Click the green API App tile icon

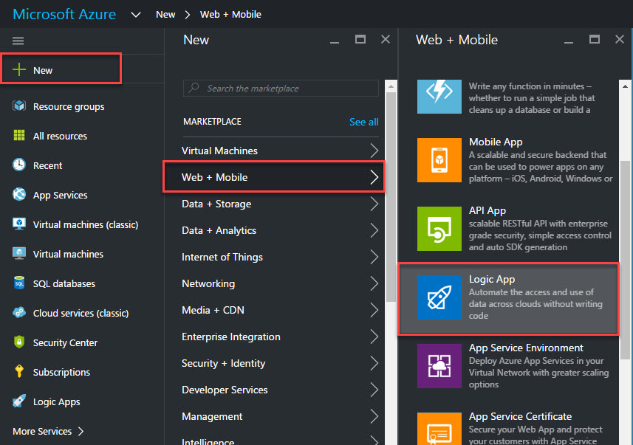pos(439,229)
